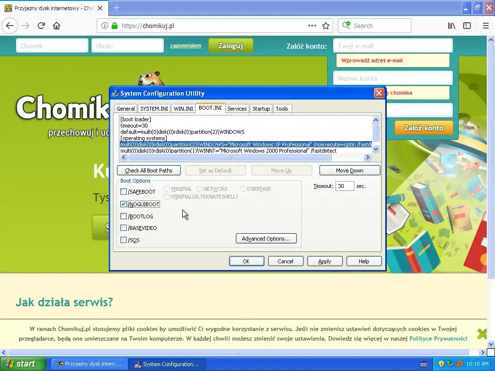Open Firefox hamburger menu
Image resolution: width=495 pixels, height=371 pixels.
coord(485,26)
